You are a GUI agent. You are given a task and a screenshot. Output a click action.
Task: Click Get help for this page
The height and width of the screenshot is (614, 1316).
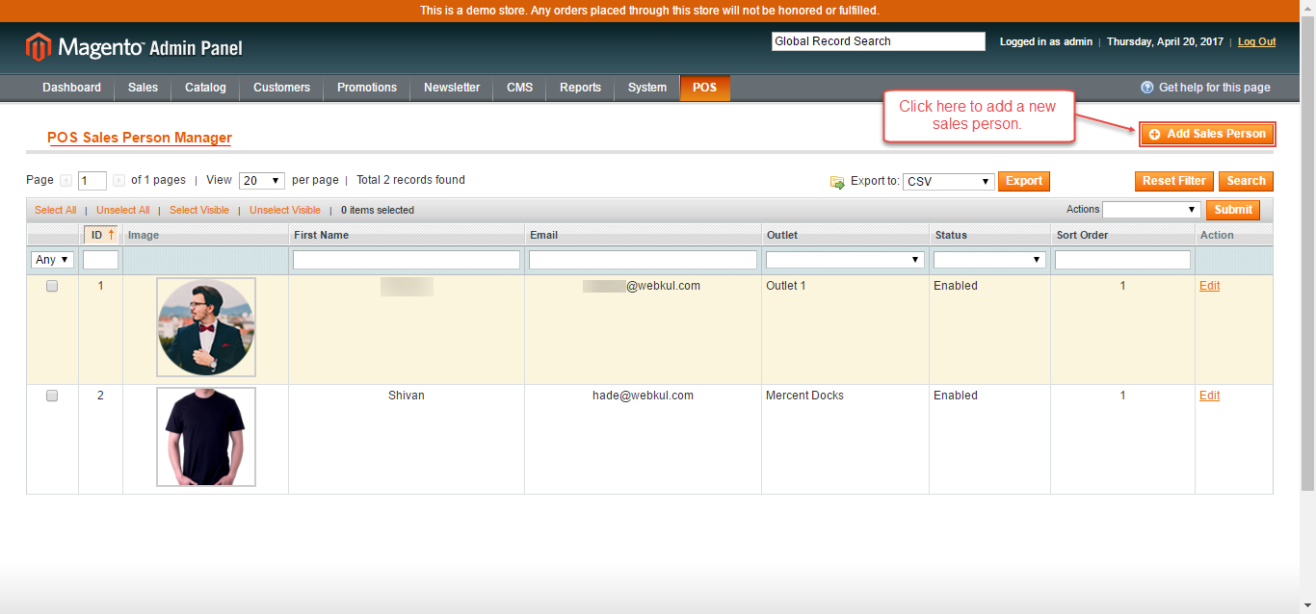pyautogui.click(x=1214, y=88)
